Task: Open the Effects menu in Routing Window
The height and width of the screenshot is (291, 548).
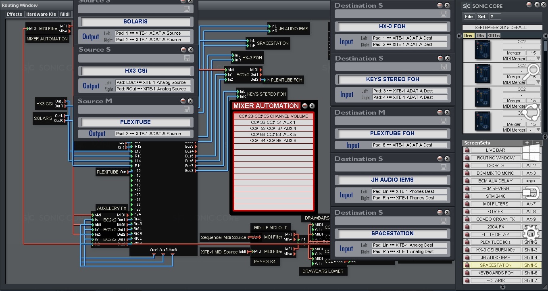Action: (x=15, y=14)
